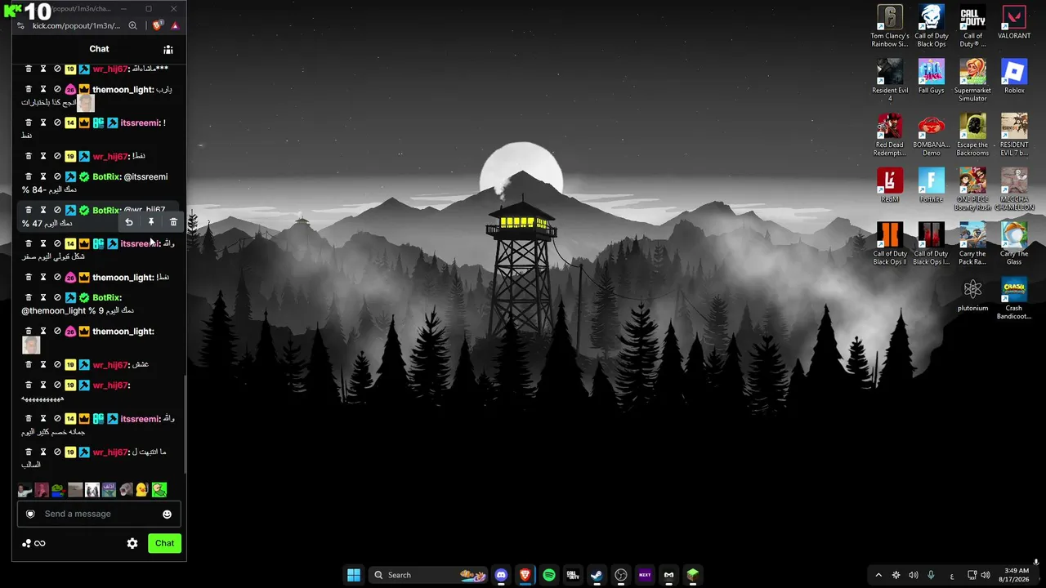The height and width of the screenshot is (588, 1046).
Task: Open chat settings gear
Action: click(132, 543)
